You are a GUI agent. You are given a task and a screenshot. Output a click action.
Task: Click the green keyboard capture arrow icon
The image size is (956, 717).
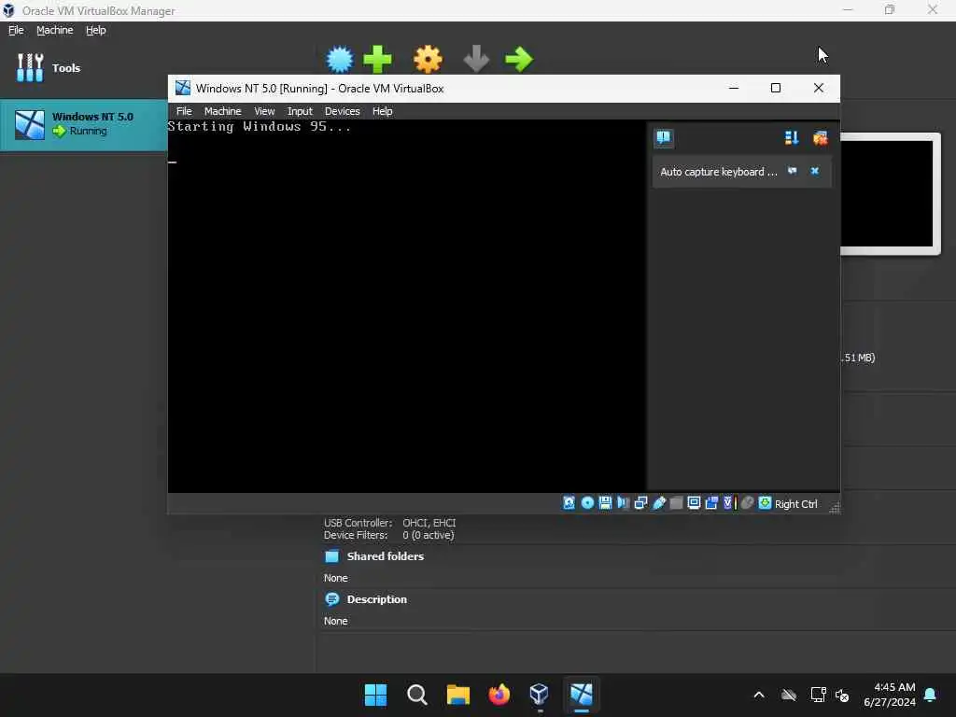(765, 503)
